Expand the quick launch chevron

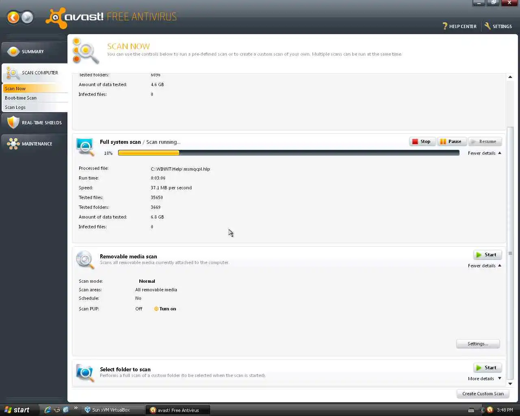point(76,408)
